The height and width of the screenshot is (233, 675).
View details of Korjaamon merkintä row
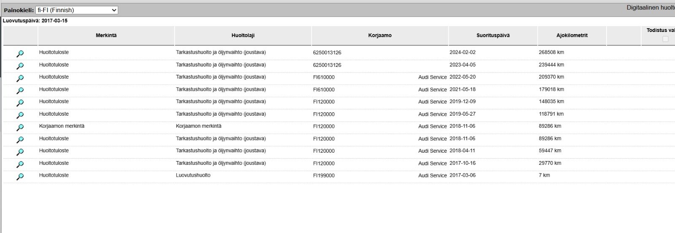point(20,127)
